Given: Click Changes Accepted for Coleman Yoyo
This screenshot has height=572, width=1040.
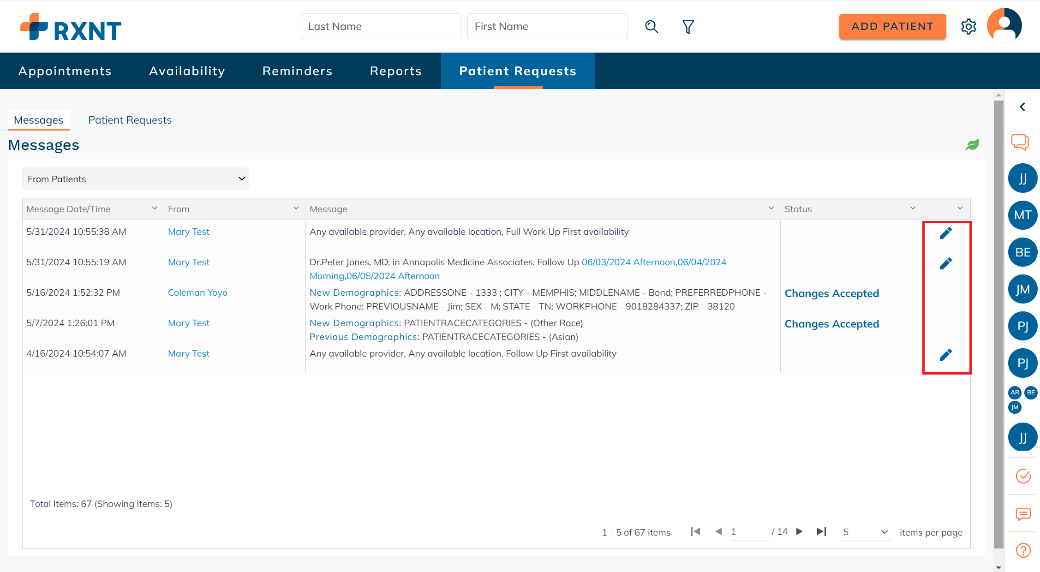Looking at the screenshot, I should 832,293.
